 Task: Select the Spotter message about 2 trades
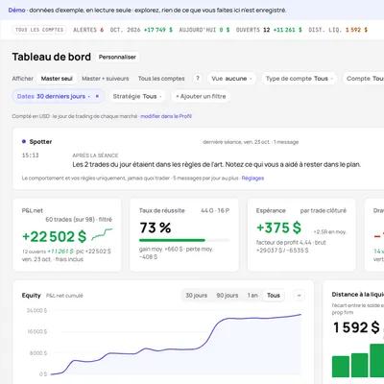click(217, 164)
